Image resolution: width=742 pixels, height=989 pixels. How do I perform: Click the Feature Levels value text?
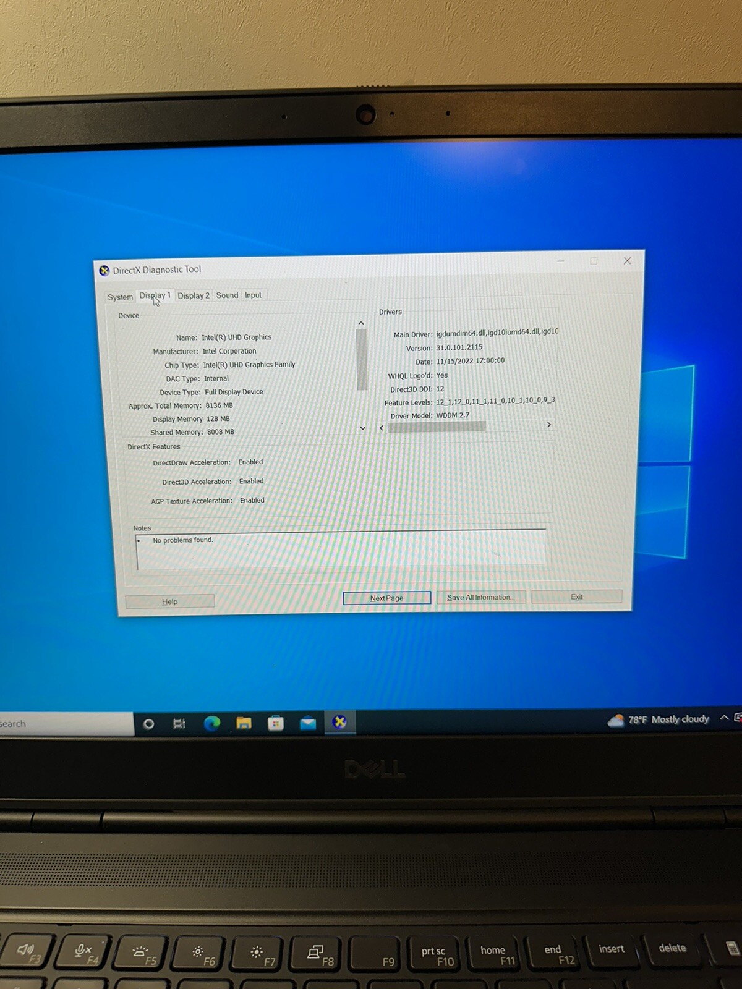coord(495,401)
